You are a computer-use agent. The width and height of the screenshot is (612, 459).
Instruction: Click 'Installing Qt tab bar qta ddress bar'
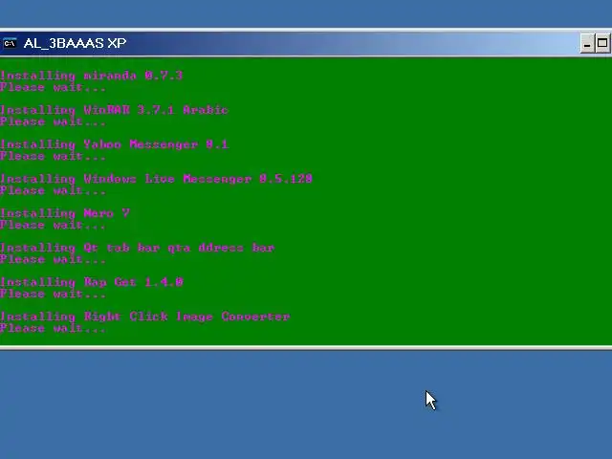[x=137, y=248]
